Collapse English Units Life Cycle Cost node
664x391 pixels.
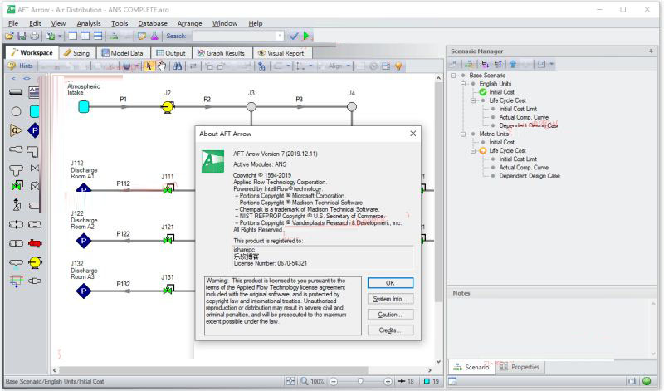click(473, 100)
